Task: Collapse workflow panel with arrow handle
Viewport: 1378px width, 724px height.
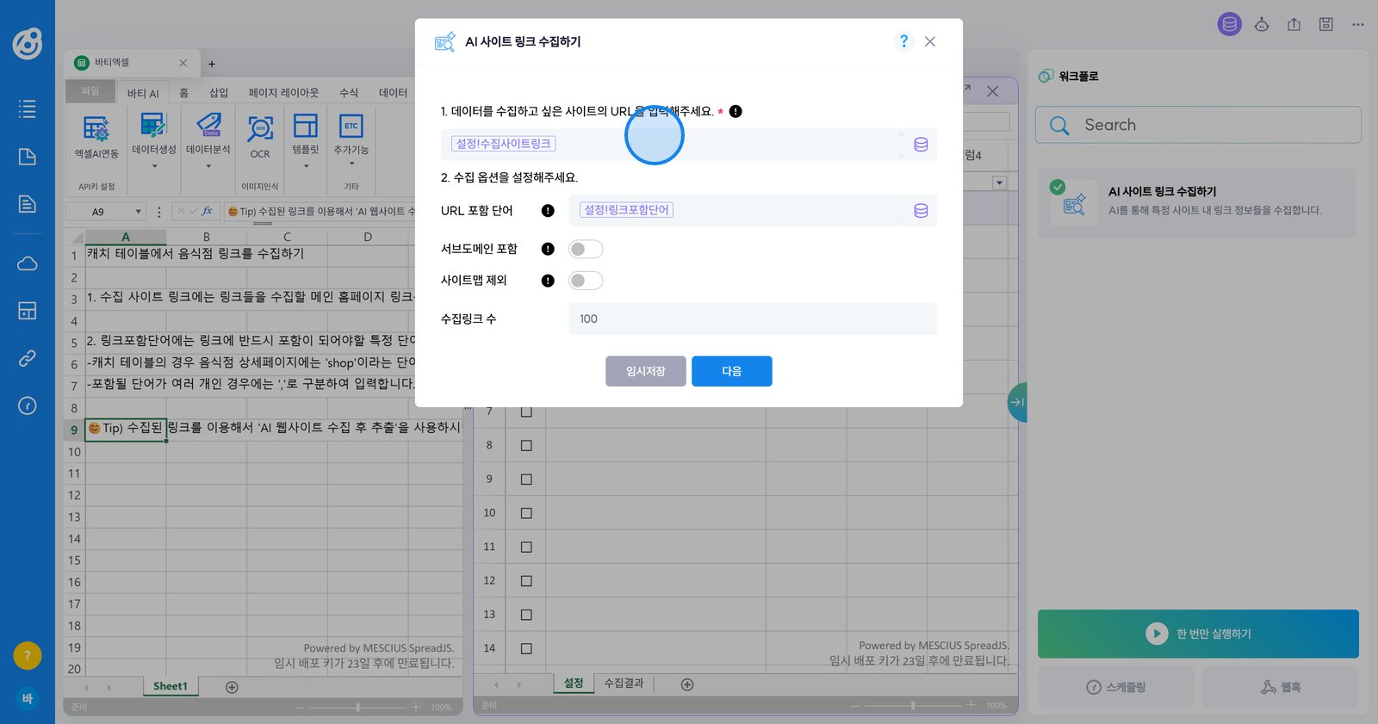Action: [x=1017, y=402]
